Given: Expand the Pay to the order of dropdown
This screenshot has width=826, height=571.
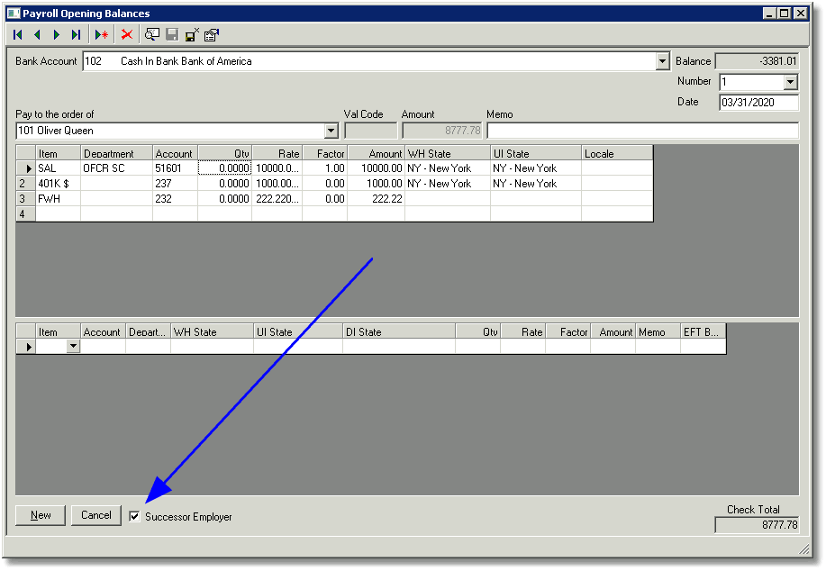Looking at the screenshot, I should [331, 131].
